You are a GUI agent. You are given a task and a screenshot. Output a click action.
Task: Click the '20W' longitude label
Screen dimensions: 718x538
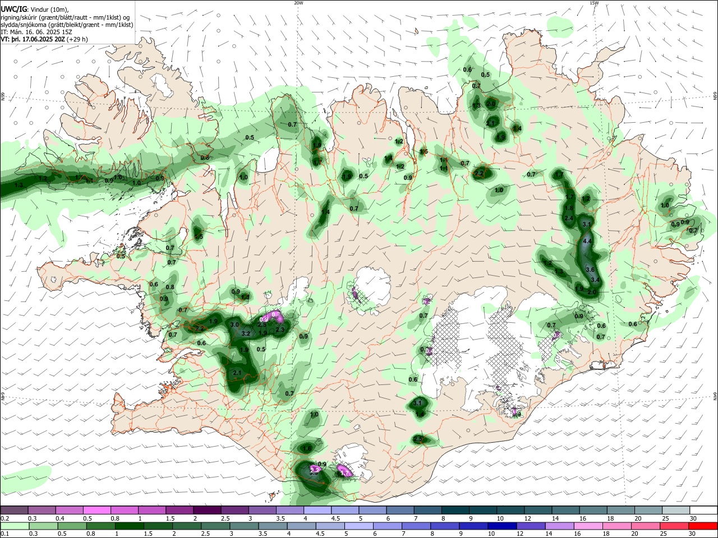(x=298, y=3)
